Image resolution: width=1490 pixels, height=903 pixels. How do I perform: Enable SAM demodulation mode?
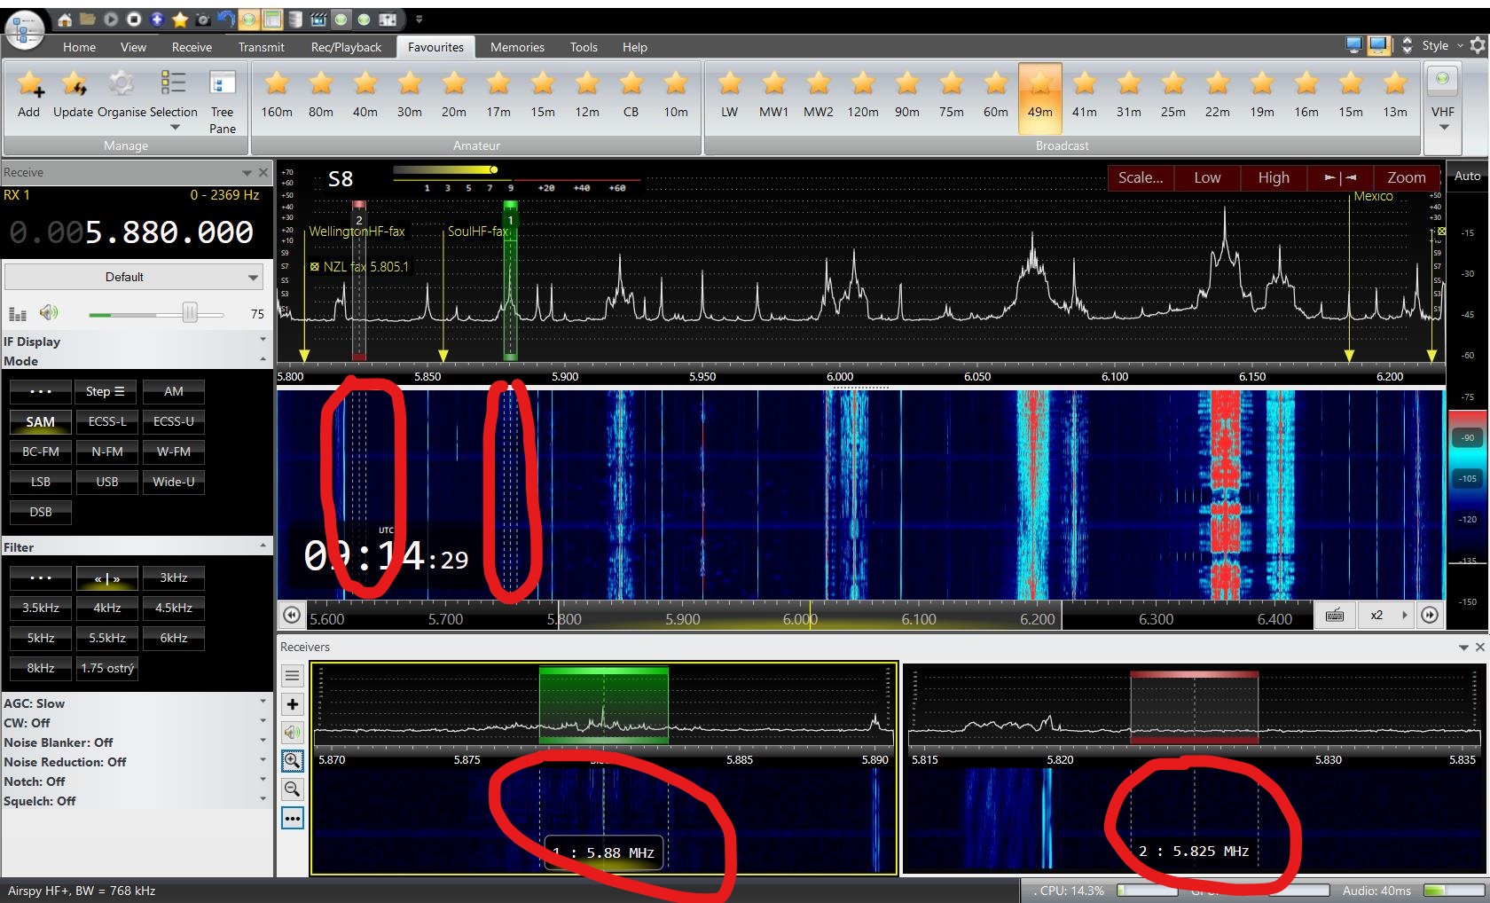click(x=41, y=422)
